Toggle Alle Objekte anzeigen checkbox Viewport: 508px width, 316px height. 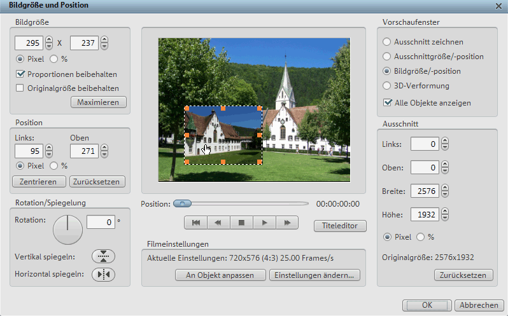[x=387, y=102]
